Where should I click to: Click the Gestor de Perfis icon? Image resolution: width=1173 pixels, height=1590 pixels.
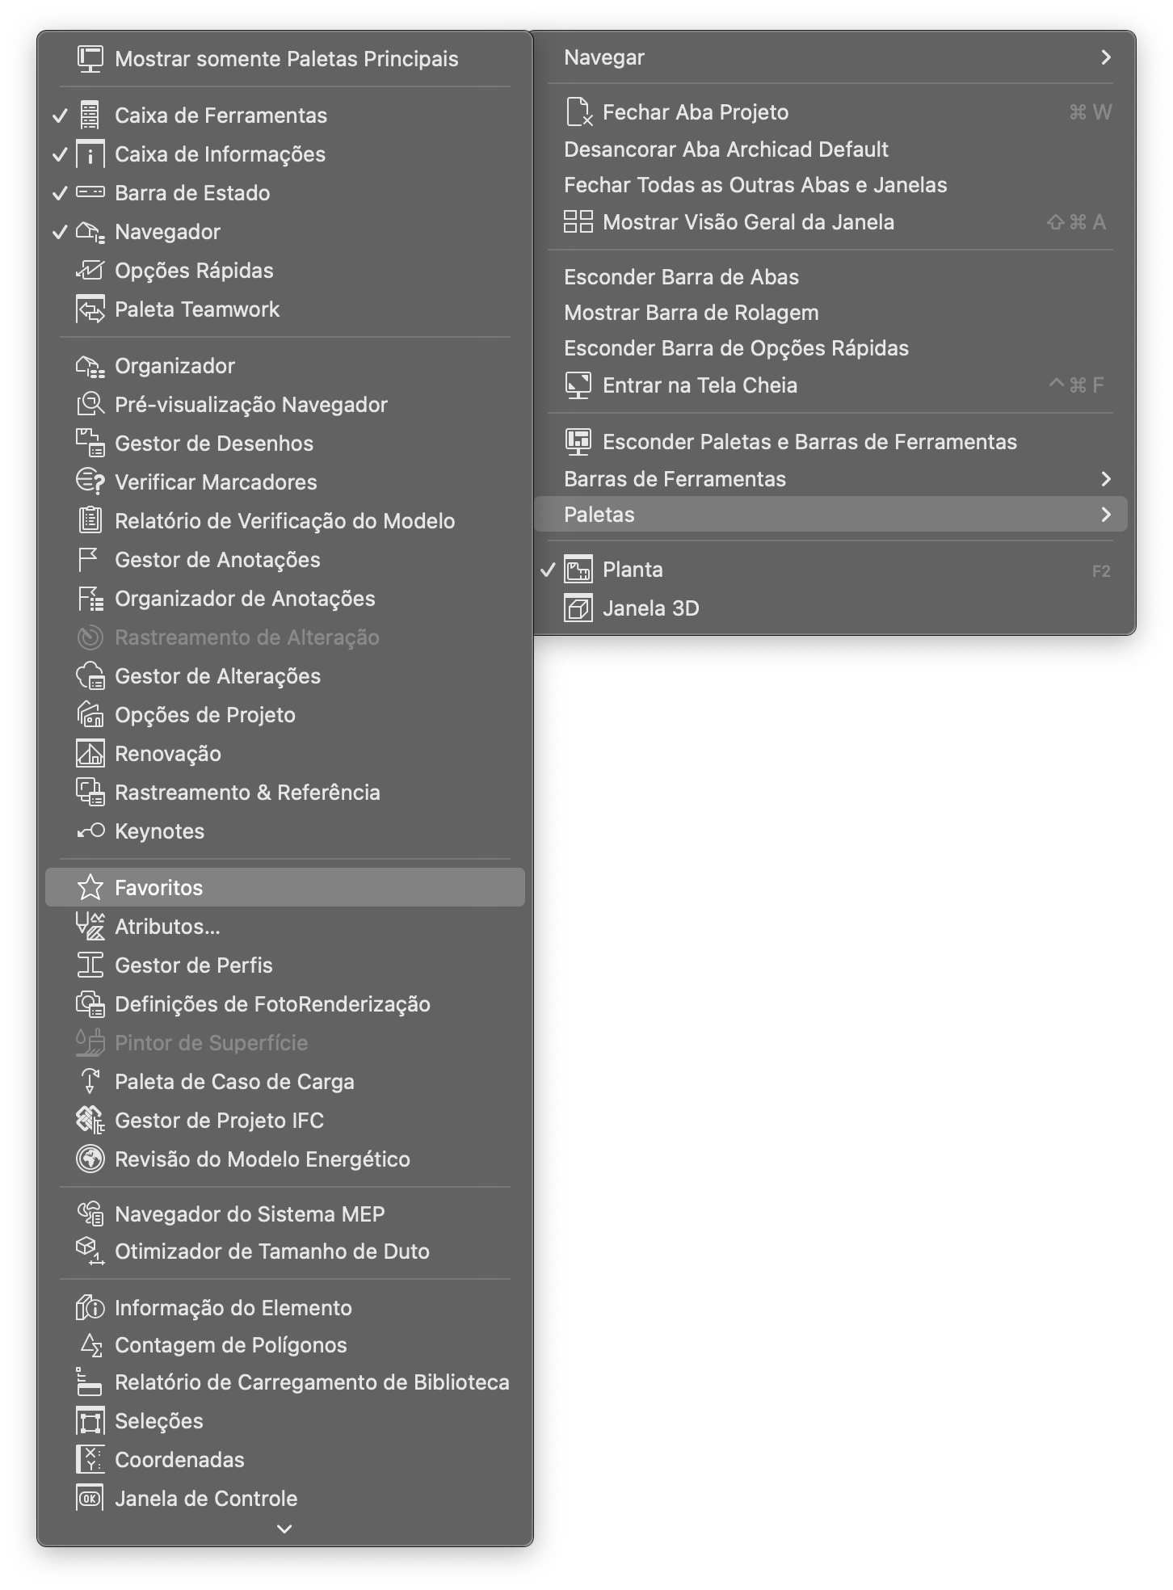(90, 965)
